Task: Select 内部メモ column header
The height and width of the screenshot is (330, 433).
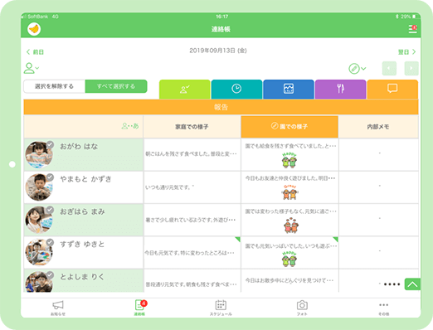Action: [378, 127]
